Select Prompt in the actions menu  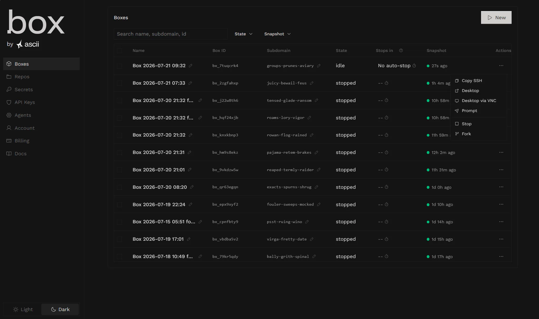tap(479, 111)
